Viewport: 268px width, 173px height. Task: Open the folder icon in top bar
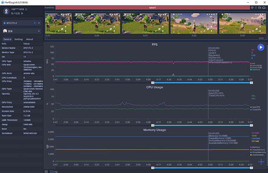click(x=260, y=8)
